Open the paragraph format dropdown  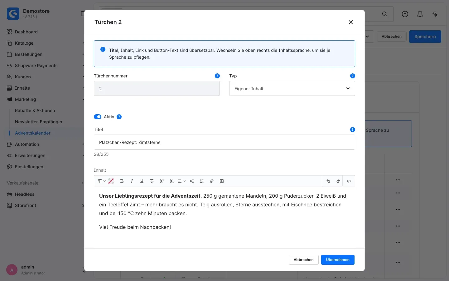(102, 181)
